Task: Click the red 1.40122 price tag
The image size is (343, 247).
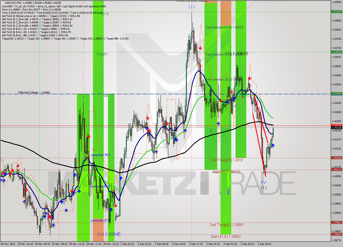Action: [x=336, y=170]
